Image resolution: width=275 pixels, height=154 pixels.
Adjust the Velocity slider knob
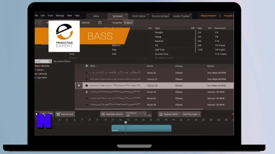[100, 23]
